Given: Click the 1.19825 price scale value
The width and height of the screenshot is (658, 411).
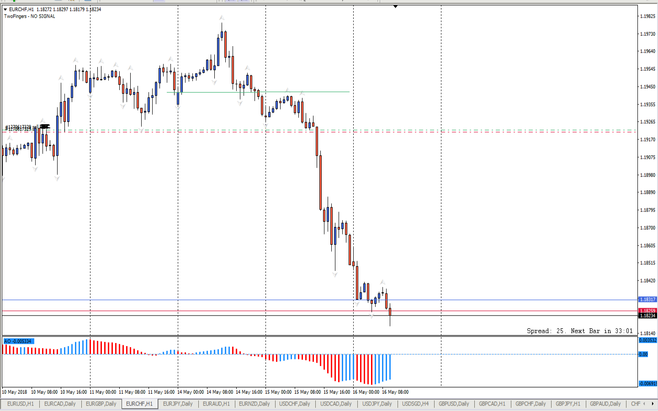Looking at the screenshot, I should click(x=648, y=16).
